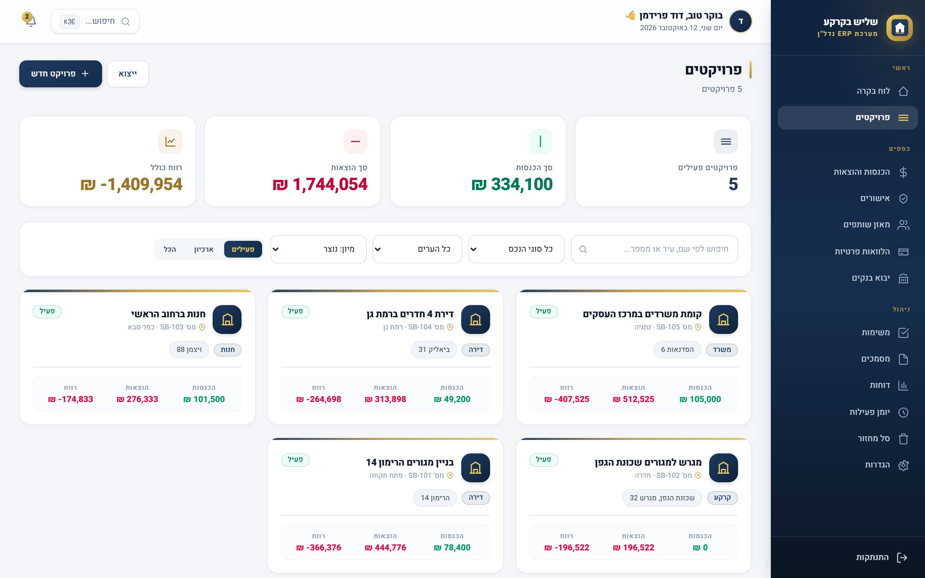The width and height of the screenshot is (925, 578).
Task: Click building icon of SB-104 project card
Action: pyautogui.click(x=475, y=319)
